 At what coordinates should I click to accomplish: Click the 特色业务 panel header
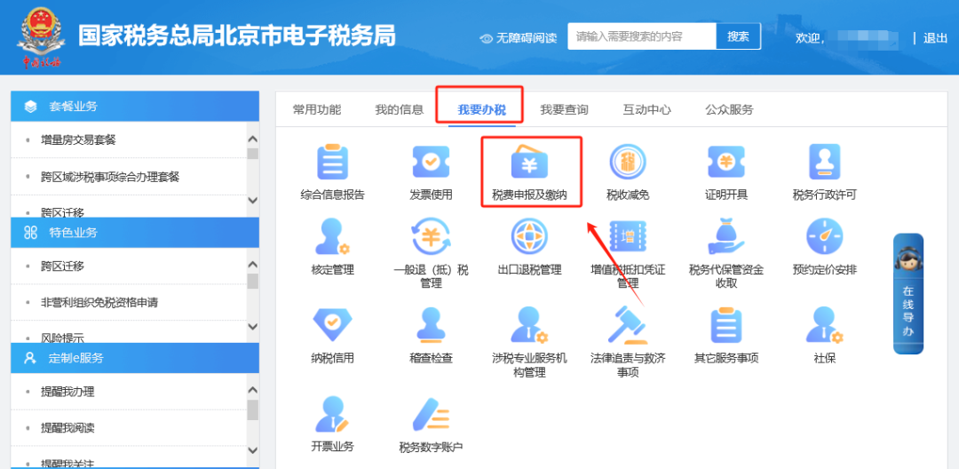pos(135,233)
